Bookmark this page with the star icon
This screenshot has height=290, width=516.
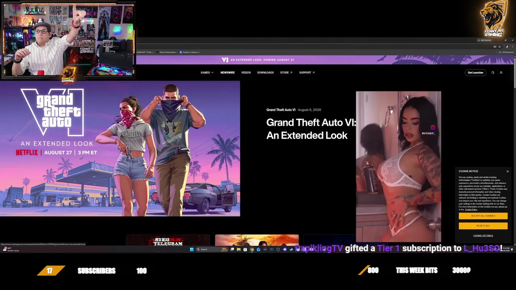tap(499, 47)
